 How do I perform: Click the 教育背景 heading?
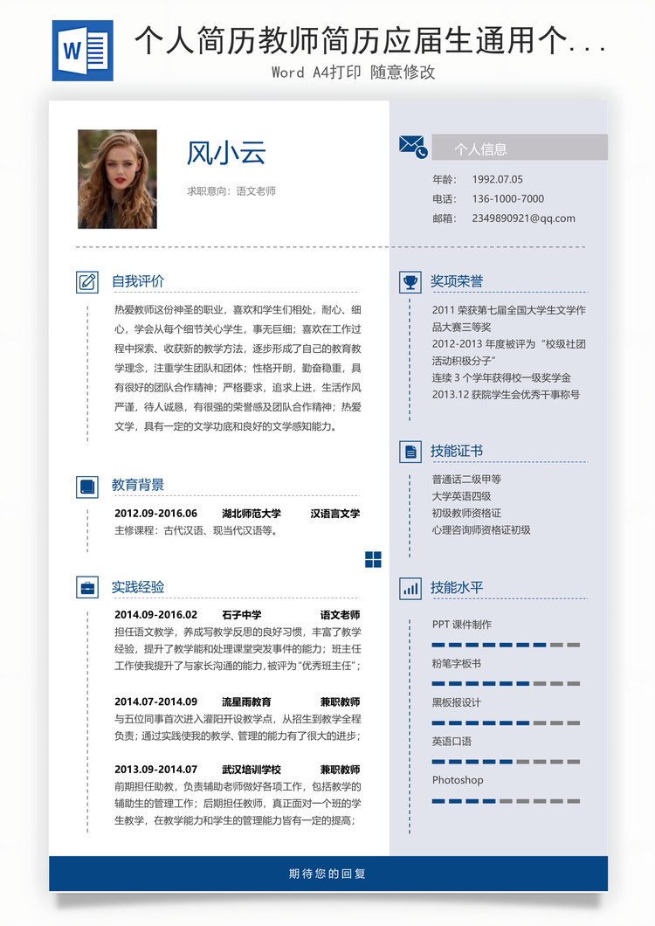coord(138,485)
